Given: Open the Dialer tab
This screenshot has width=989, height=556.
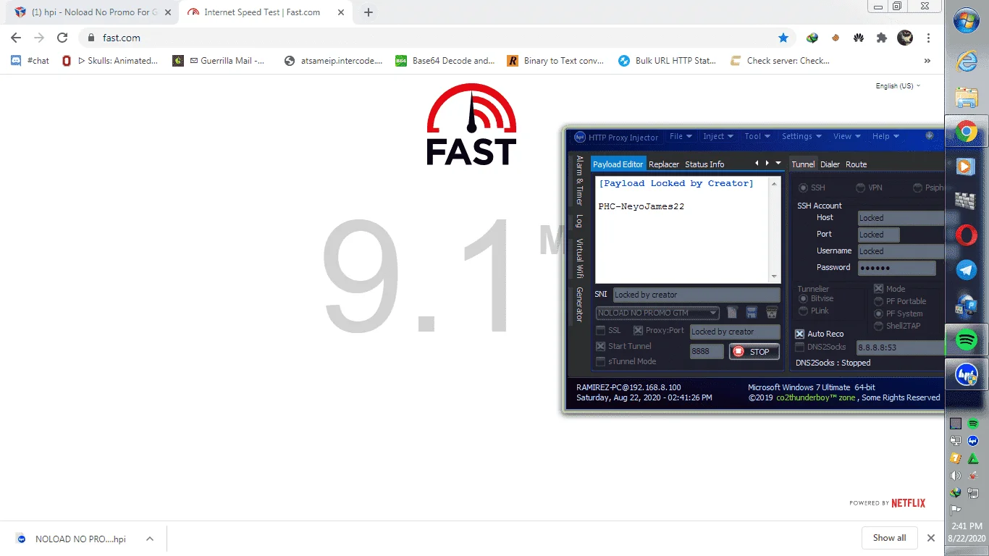Looking at the screenshot, I should (x=830, y=164).
